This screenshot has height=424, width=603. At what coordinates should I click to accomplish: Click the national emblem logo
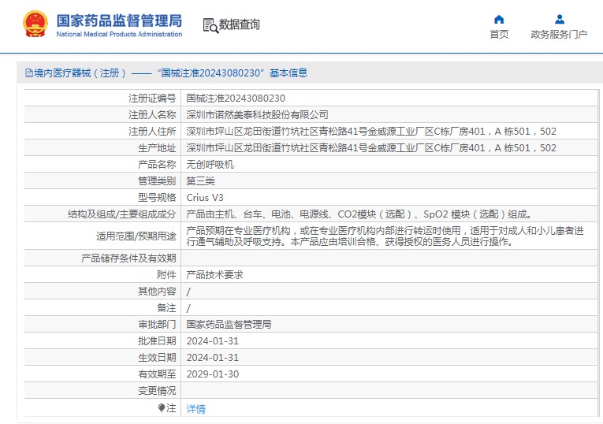coord(34,24)
